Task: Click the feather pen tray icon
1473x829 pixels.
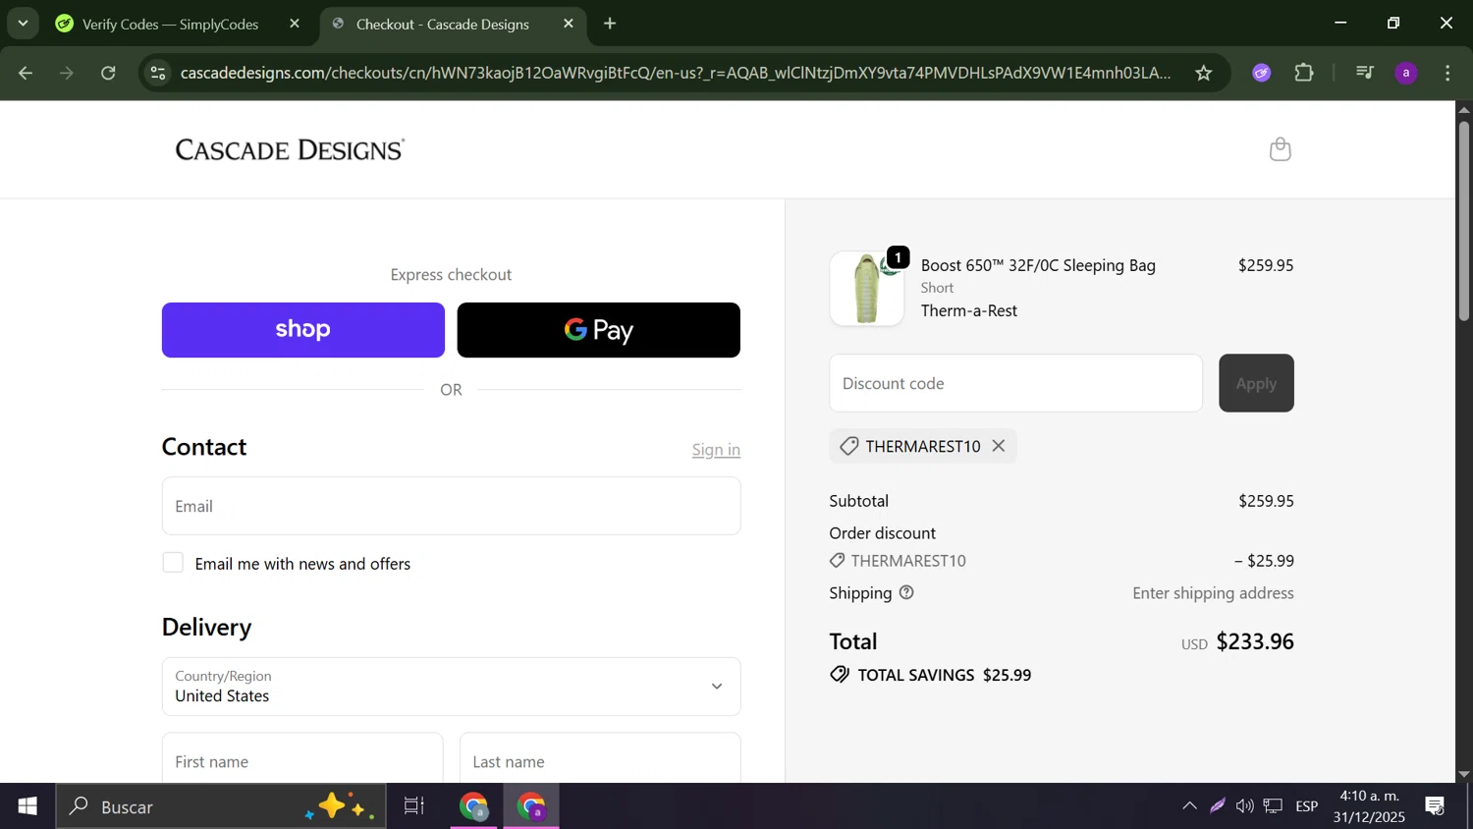Action: 1218,806
